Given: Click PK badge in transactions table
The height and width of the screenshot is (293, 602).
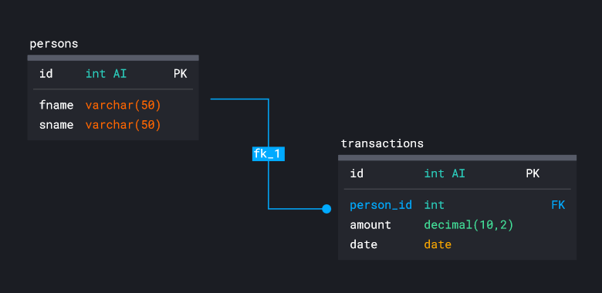Looking at the screenshot, I should (533, 173).
